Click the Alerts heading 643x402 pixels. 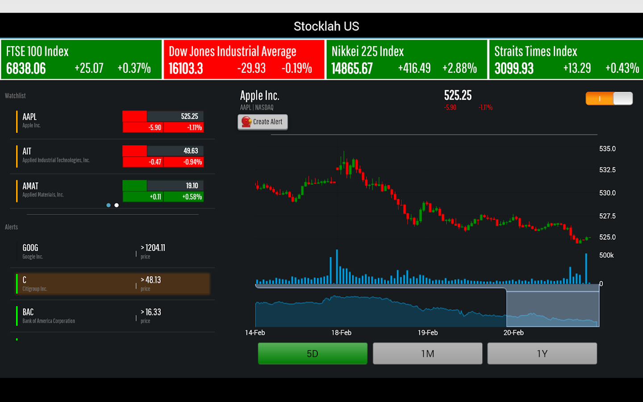(12, 227)
